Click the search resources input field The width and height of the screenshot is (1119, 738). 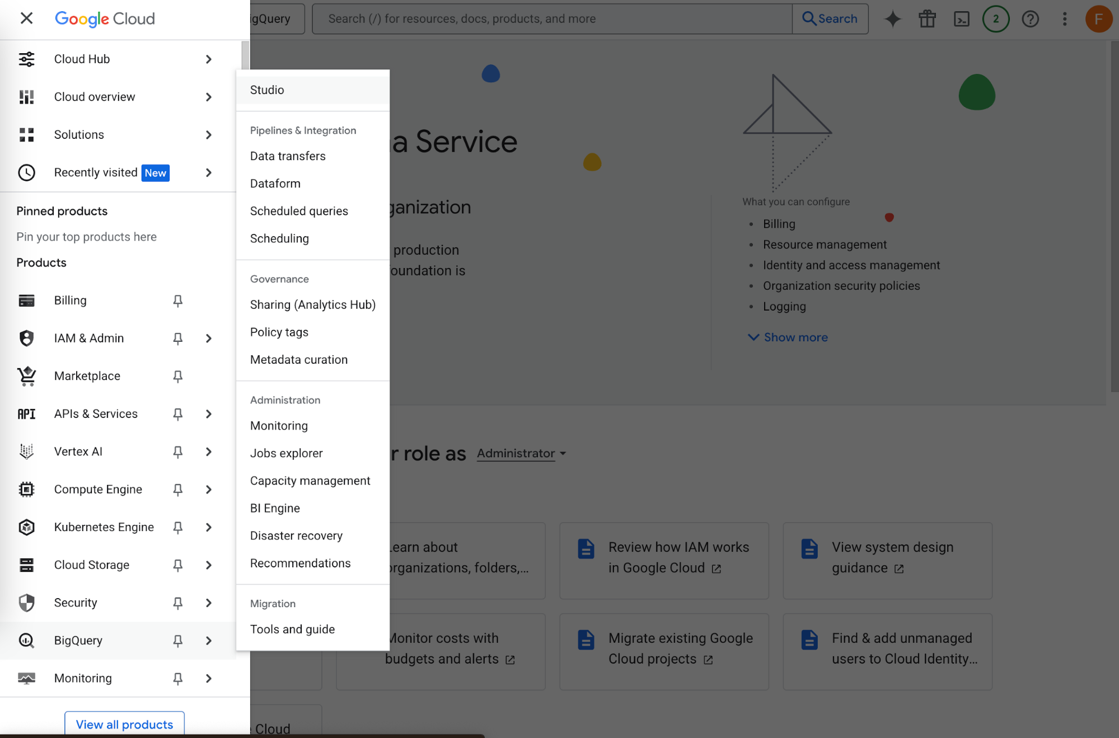point(552,18)
